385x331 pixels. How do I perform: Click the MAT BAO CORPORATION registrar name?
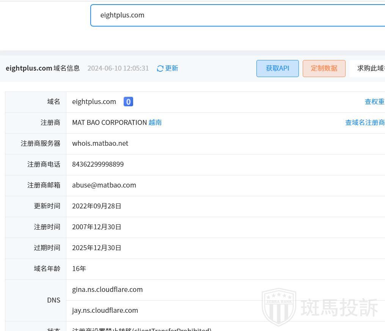click(x=109, y=123)
